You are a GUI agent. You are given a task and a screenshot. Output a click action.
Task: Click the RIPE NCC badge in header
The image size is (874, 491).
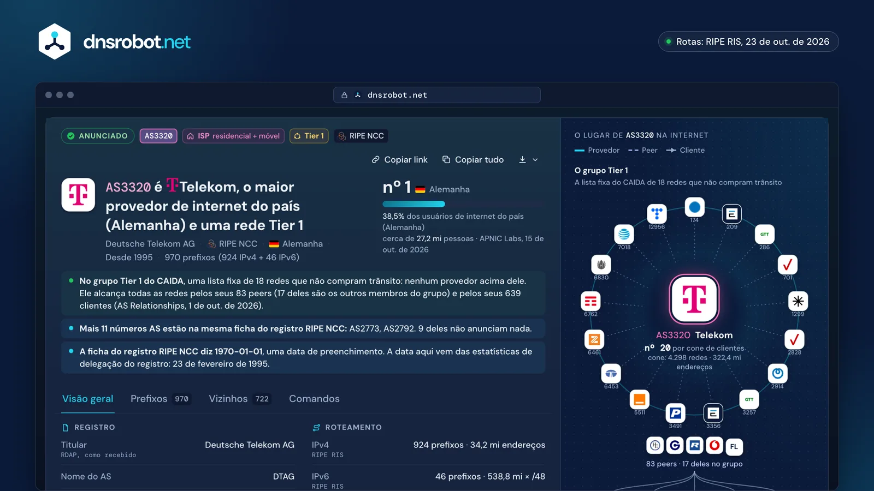click(361, 136)
